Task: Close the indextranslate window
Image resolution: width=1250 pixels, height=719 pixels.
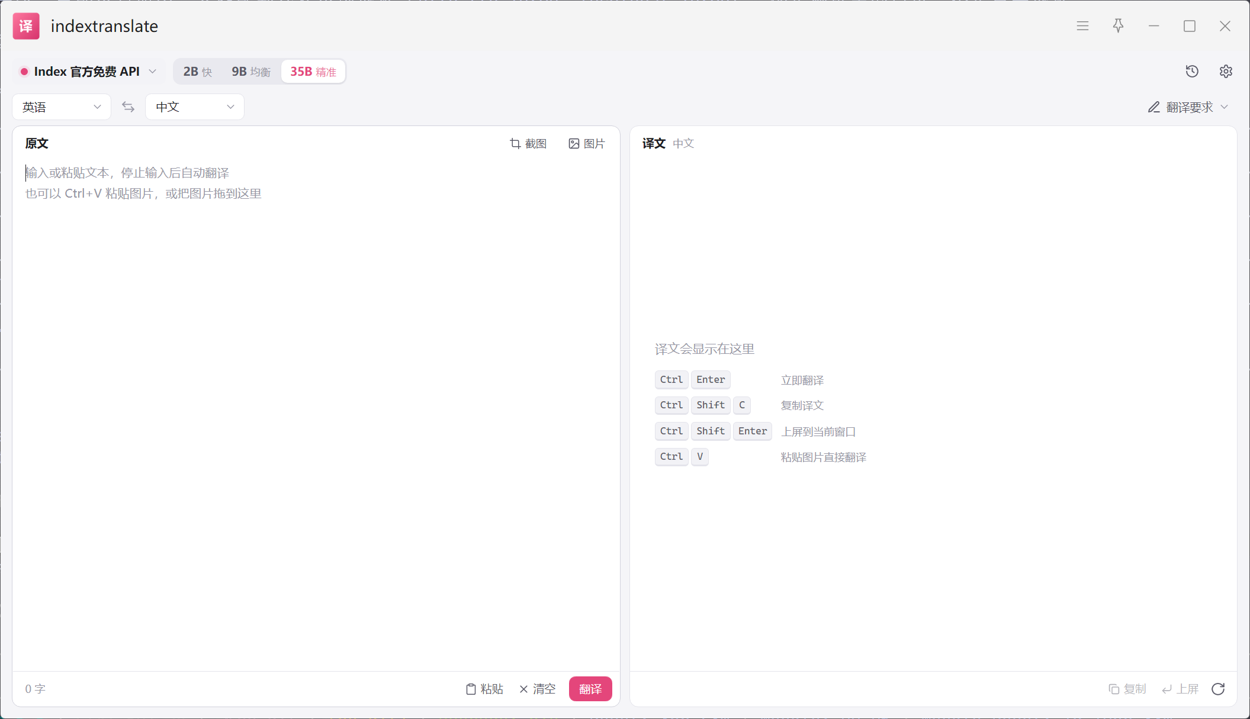Action: coord(1225,26)
